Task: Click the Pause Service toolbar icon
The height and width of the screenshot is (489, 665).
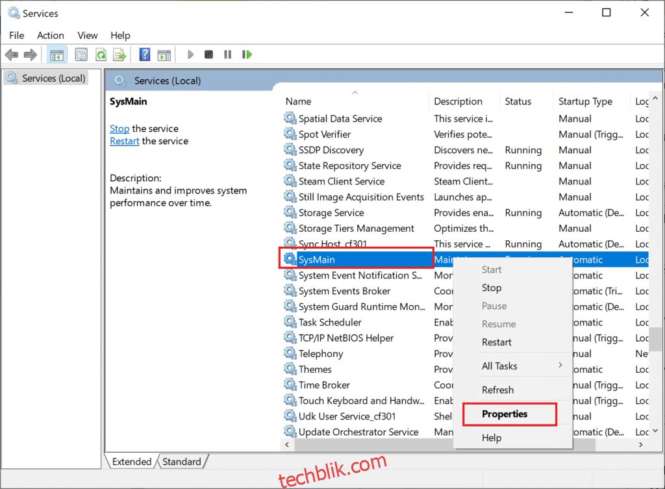Action: pos(228,55)
